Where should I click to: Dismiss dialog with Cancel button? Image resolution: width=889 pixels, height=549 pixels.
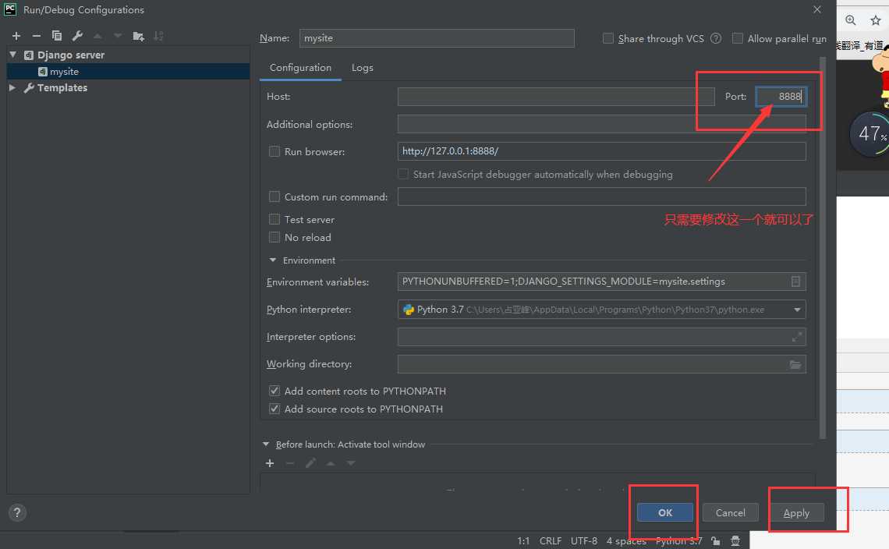(x=730, y=512)
